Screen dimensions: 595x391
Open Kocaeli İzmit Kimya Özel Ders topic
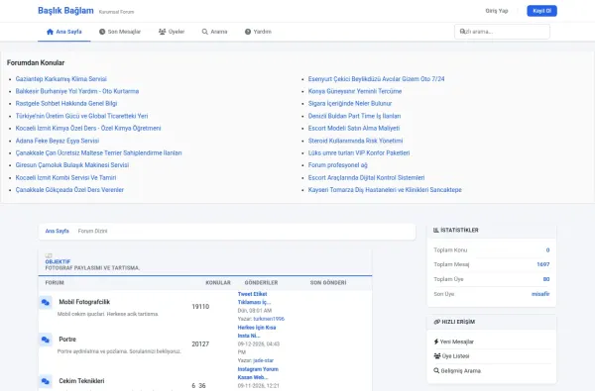click(x=88, y=128)
